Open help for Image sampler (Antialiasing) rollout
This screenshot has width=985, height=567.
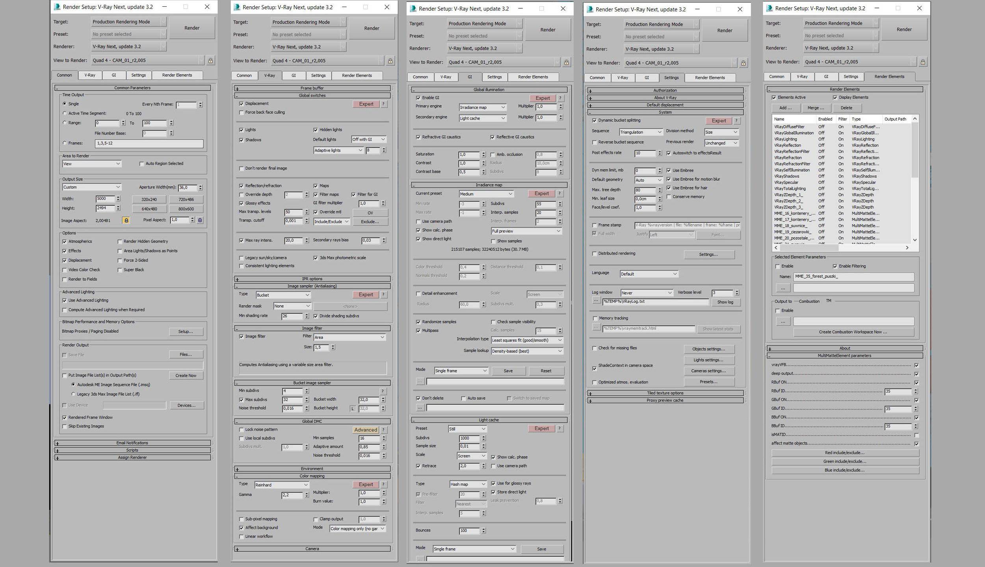383,295
